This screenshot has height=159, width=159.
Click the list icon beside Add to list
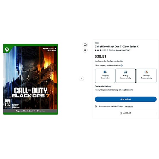coord(121,113)
